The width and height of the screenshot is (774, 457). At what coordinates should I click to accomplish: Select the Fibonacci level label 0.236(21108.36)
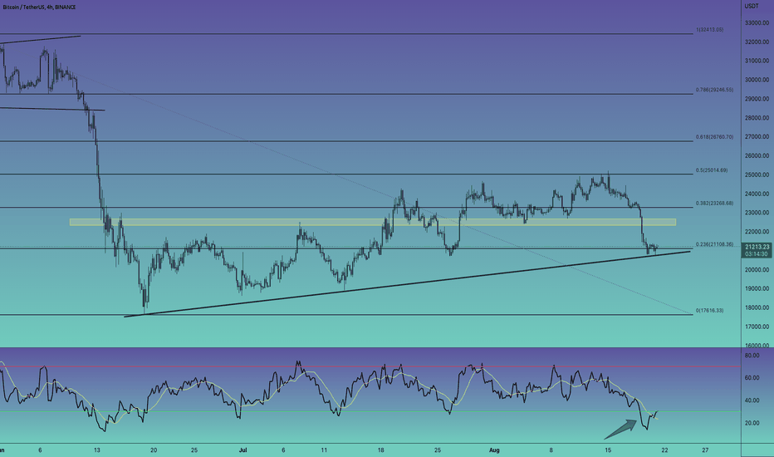click(x=714, y=244)
